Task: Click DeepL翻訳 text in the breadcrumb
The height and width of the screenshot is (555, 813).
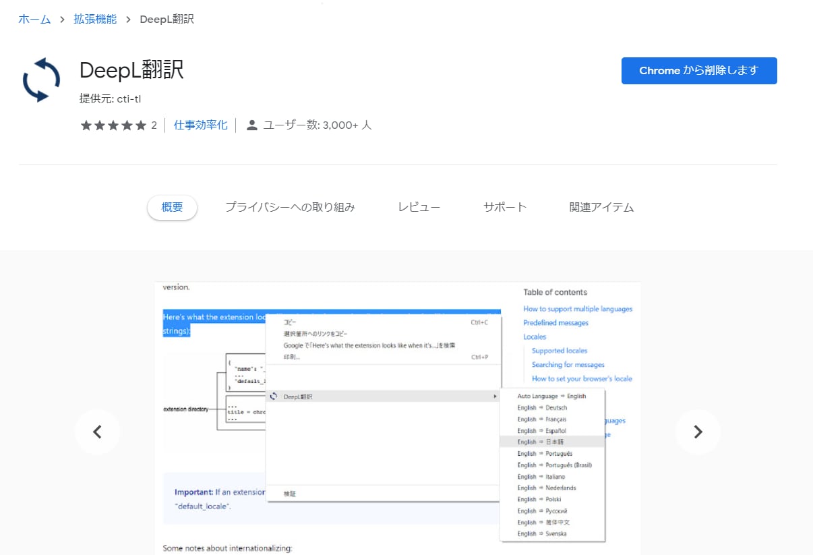Action: (x=167, y=19)
